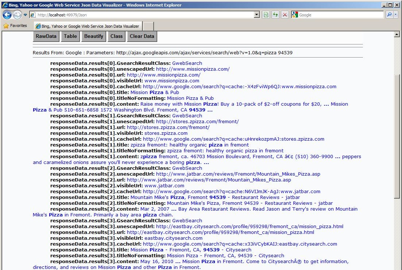
Task: Open search provider options dropdown arrow
Action: point(395,15)
